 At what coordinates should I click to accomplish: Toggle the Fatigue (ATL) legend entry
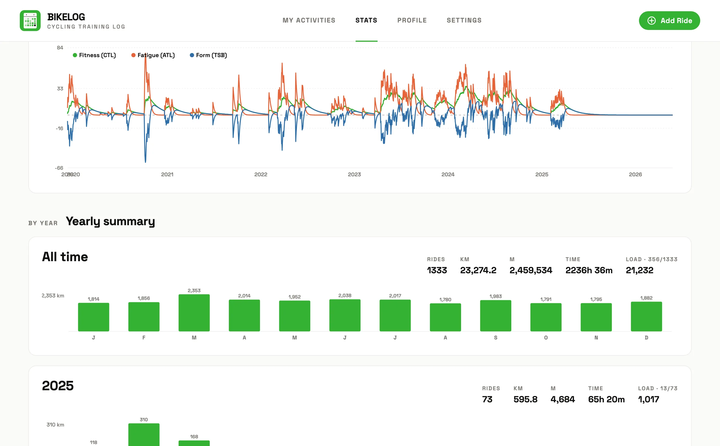click(153, 55)
